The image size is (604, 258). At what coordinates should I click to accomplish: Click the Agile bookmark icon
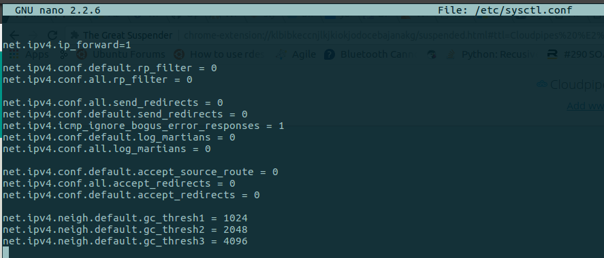pos(281,54)
